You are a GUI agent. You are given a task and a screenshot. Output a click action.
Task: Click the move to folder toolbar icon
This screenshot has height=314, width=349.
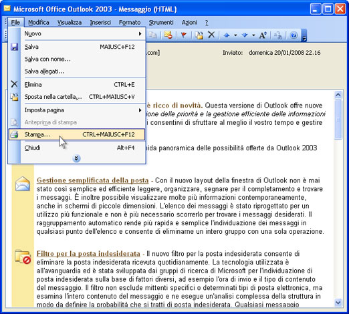[199, 35]
